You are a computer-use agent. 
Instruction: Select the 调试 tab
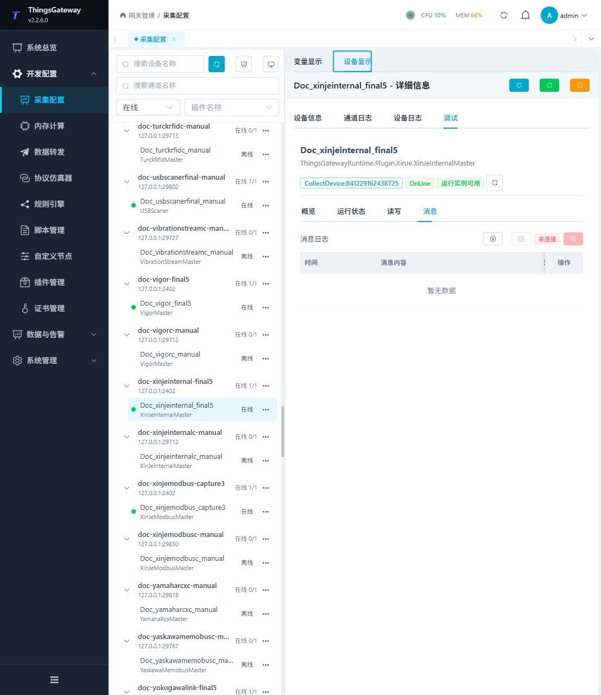pos(451,118)
